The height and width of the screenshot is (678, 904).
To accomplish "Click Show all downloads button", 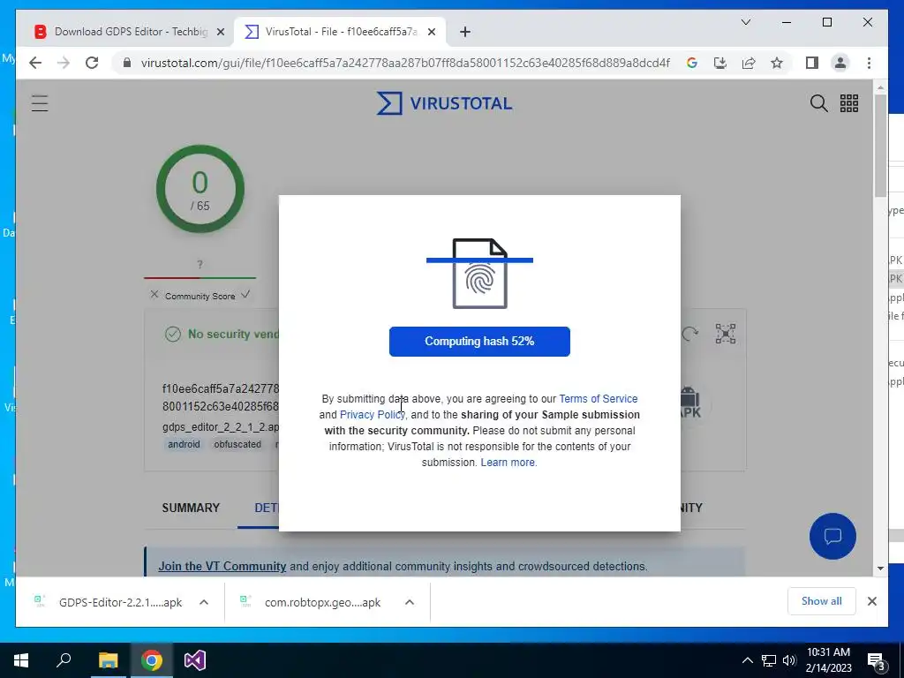I will coord(822,601).
